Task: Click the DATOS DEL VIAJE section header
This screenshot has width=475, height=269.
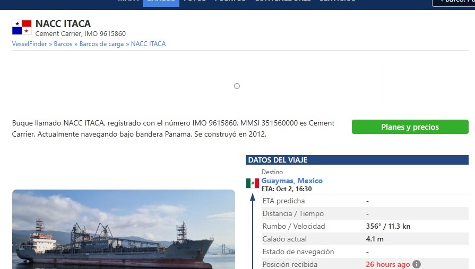Action: click(357, 160)
